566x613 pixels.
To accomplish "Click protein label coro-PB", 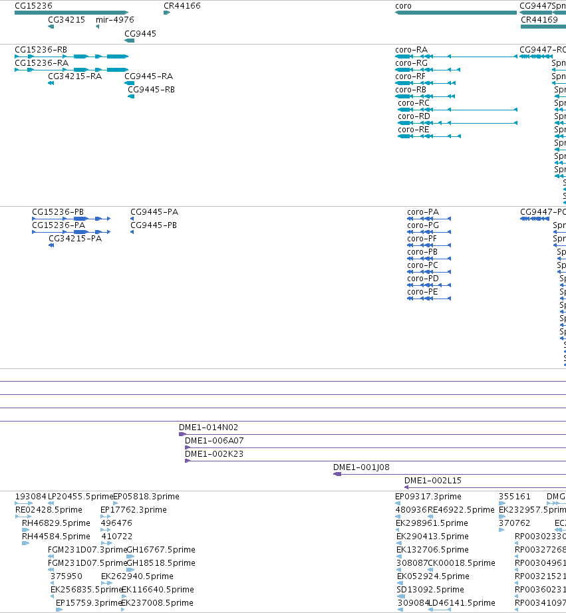I will pos(422,252).
